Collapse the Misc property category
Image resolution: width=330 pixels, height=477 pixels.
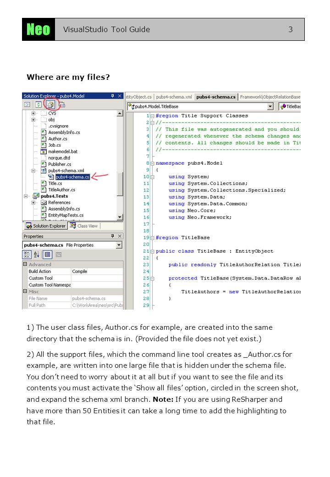click(x=25, y=291)
